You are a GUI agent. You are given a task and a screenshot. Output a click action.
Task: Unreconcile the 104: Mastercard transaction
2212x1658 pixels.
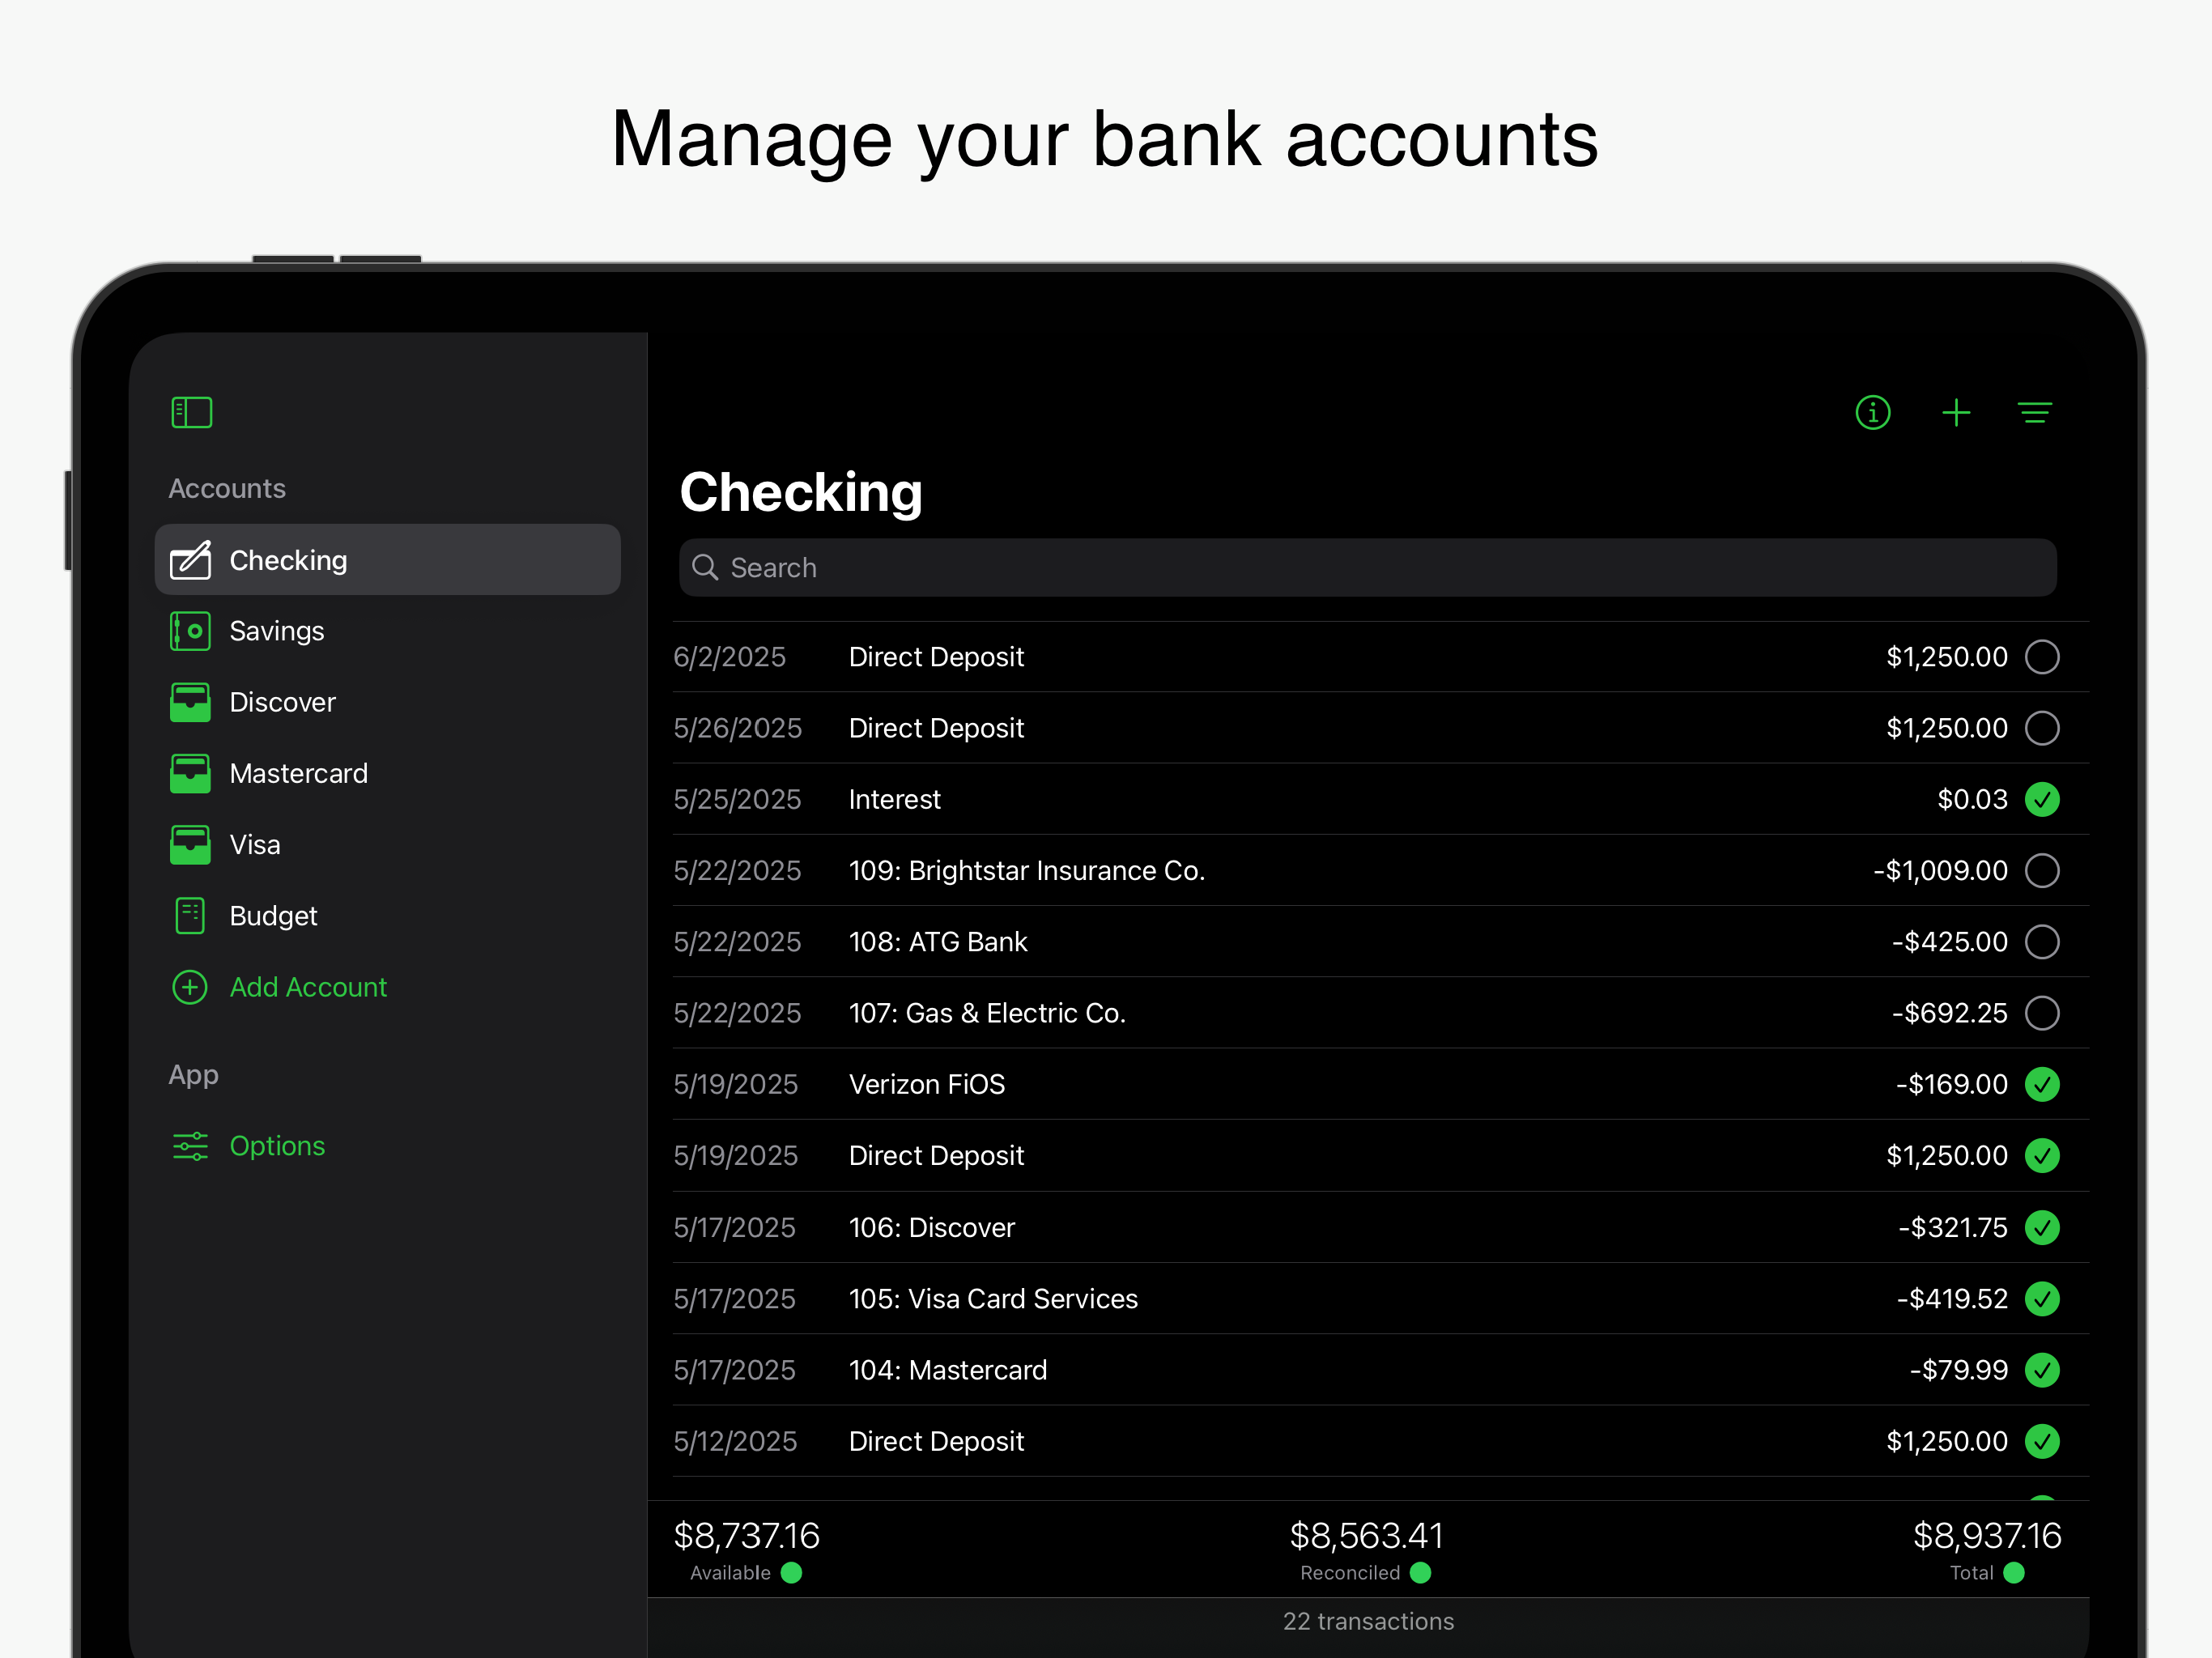click(x=2041, y=1369)
